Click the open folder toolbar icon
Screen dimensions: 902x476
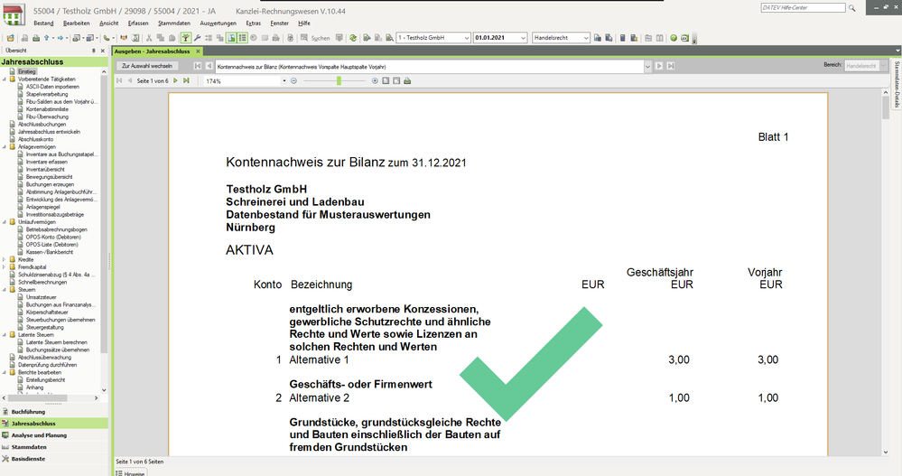coord(10,38)
